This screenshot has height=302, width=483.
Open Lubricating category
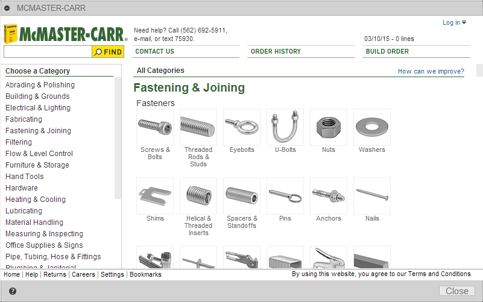point(24,211)
